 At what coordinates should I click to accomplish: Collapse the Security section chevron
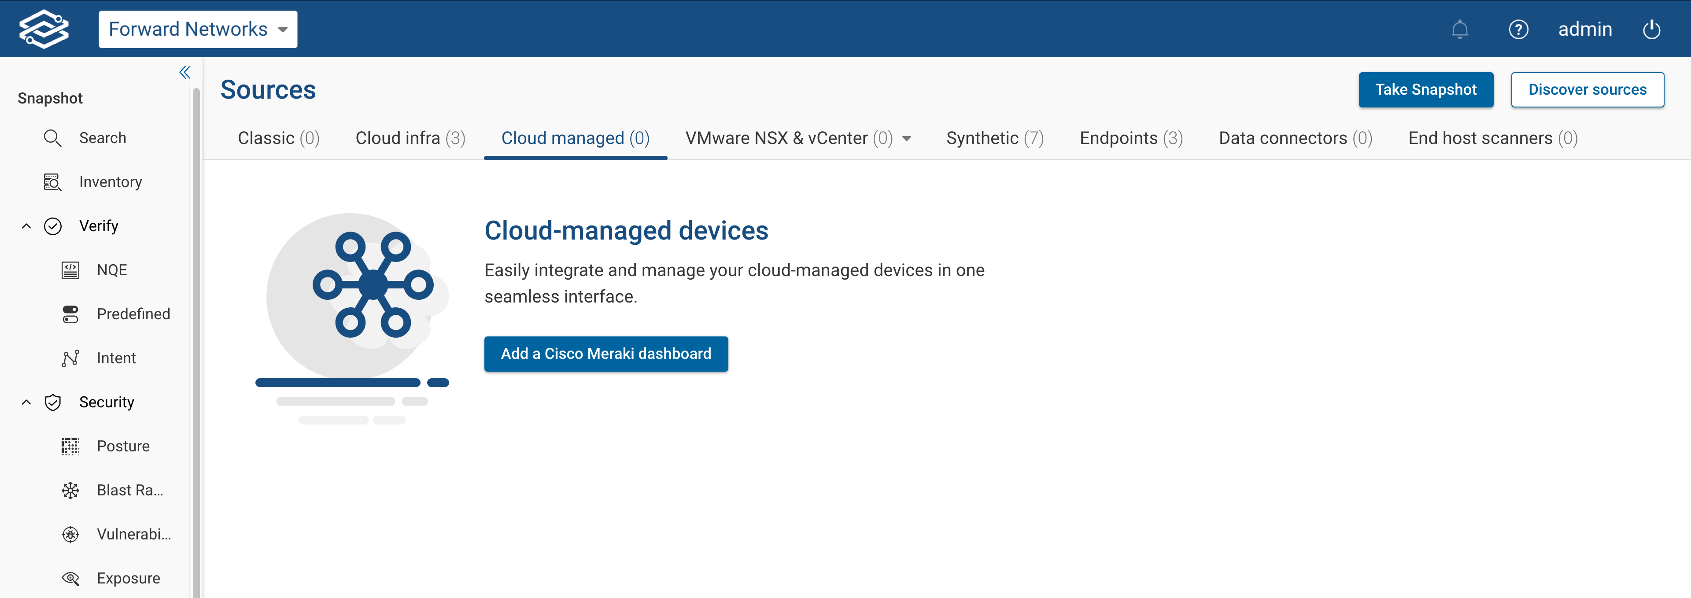point(26,402)
